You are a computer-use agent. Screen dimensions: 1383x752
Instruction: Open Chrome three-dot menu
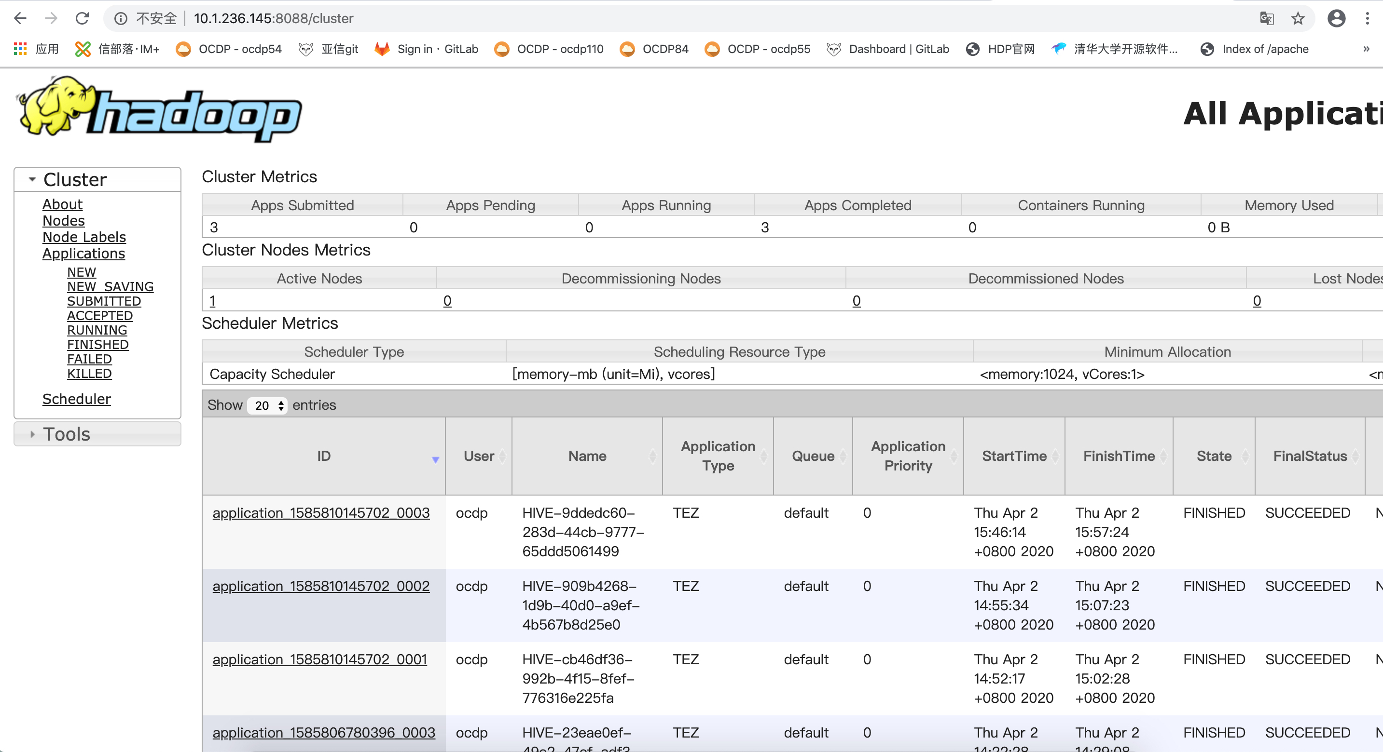pyautogui.click(x=1367, y=19)
